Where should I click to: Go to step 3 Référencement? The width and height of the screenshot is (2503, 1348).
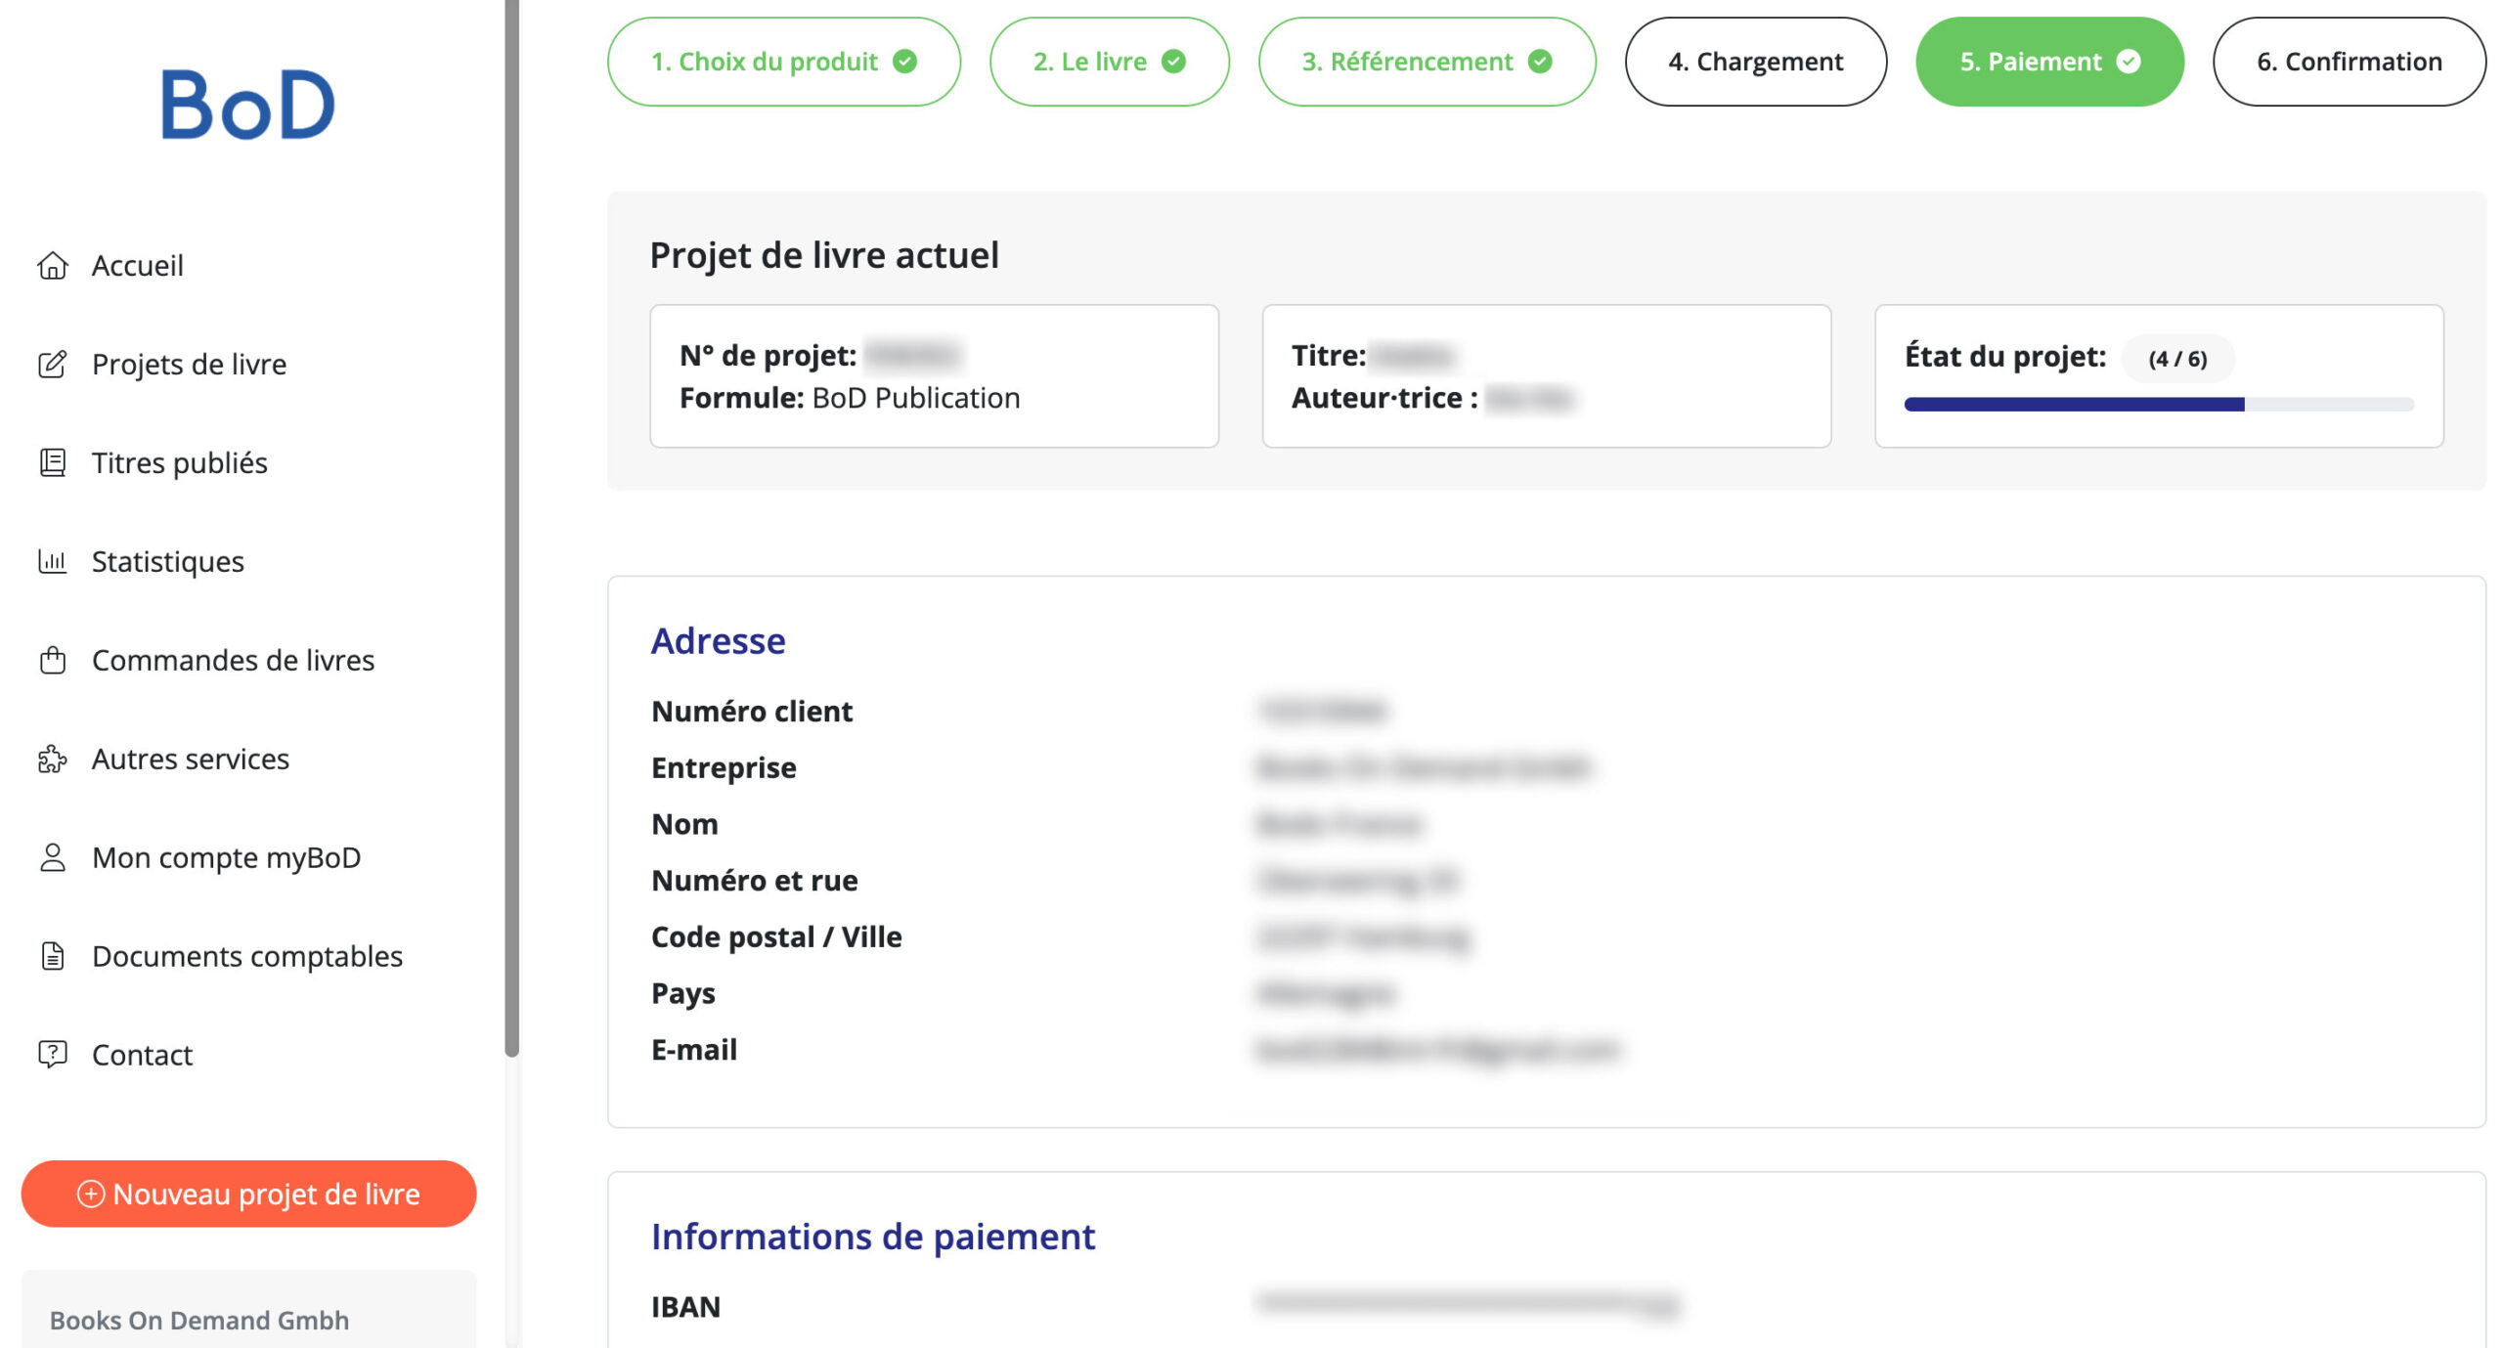click(x=1427, y=62)
